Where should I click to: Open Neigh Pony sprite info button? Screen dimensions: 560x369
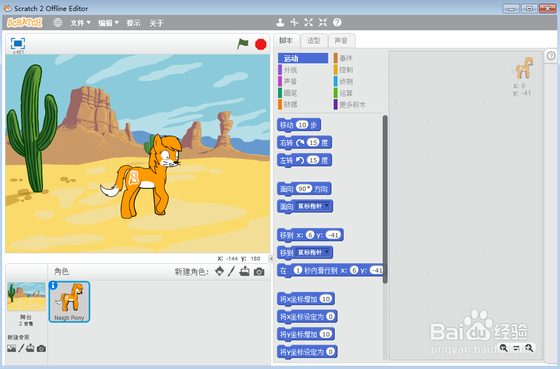[53, 285]
